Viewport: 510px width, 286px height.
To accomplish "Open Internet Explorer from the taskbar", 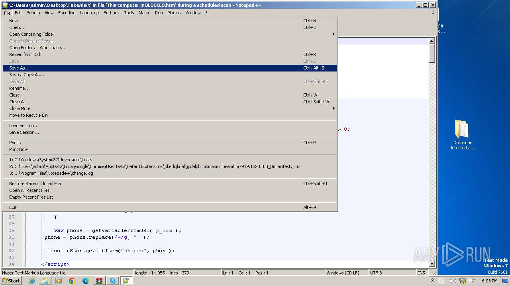I will tap(31, 281).
